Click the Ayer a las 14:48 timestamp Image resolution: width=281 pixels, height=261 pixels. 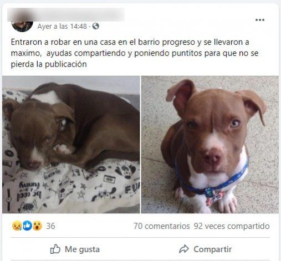62,27
